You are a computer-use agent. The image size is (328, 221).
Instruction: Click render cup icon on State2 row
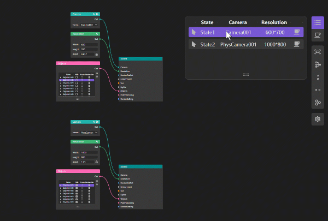tap(297, 44)
